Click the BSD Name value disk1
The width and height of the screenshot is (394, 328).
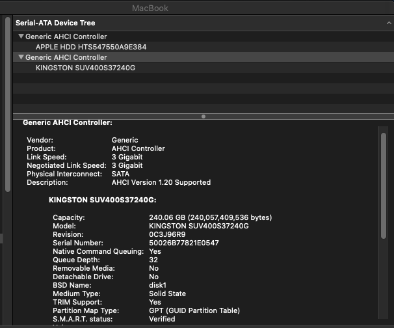tap(157, 285)
